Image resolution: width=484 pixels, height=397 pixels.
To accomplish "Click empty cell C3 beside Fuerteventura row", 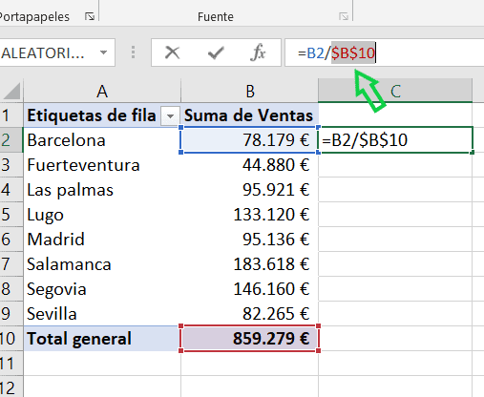I will click(x=395, y=165).
